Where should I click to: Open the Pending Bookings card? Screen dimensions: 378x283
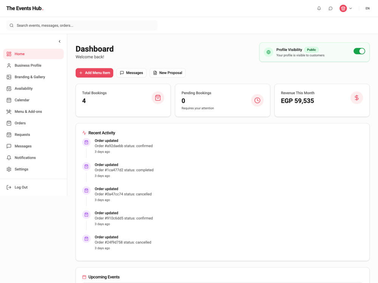223,100
